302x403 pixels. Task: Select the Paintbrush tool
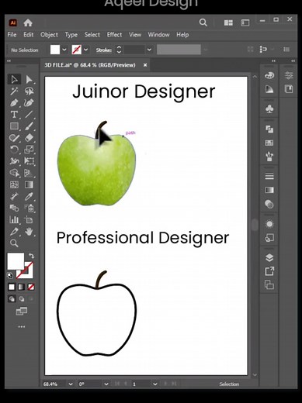tap(29, 126)
